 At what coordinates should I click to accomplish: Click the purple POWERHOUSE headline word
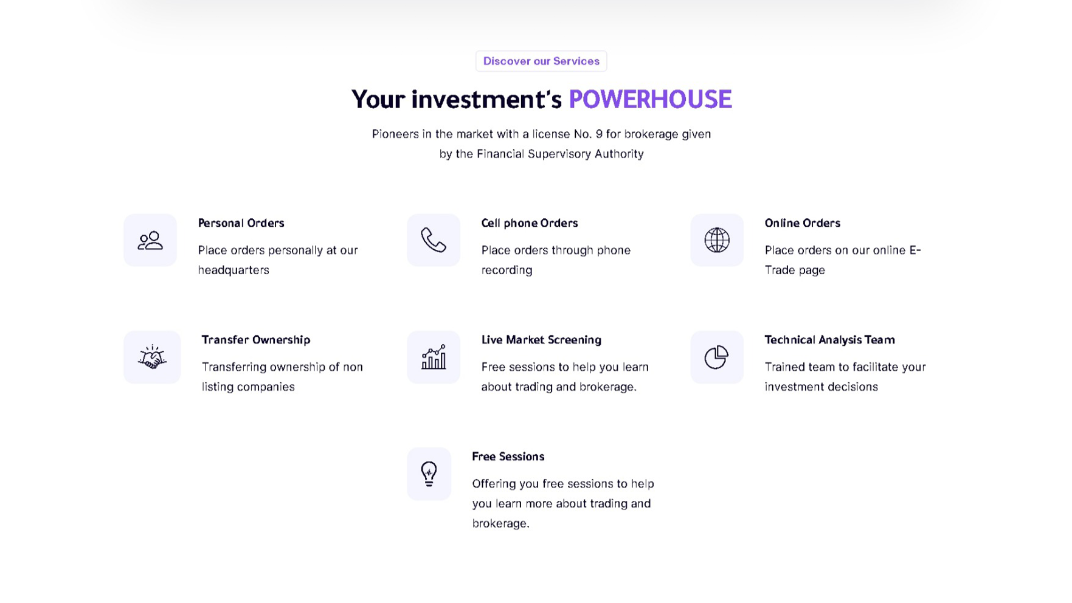(x=650, y=99)
